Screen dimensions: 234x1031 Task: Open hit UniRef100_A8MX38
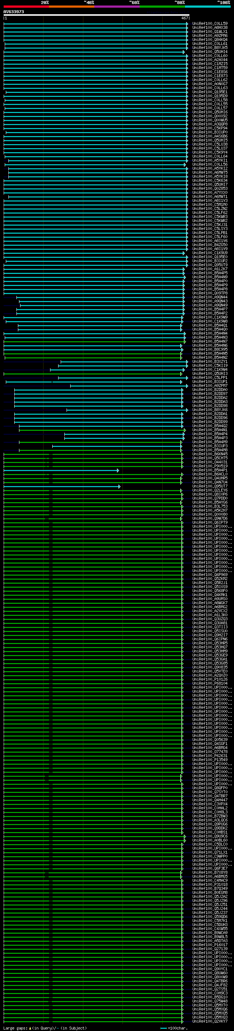click(x=210, y=28)
